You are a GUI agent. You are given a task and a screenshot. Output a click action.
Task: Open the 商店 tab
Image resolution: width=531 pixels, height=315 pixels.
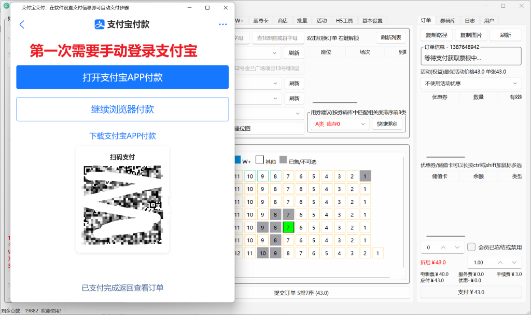283,21
